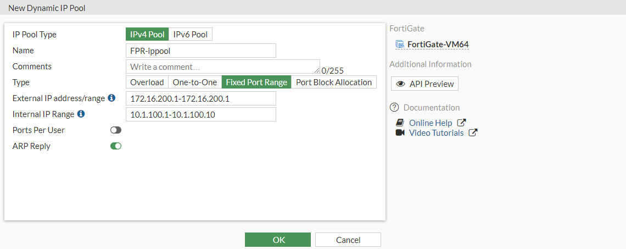The image size is (626, 249).
Task: Switch to IPv6 Pool type
Action: [x=191, y=35]
